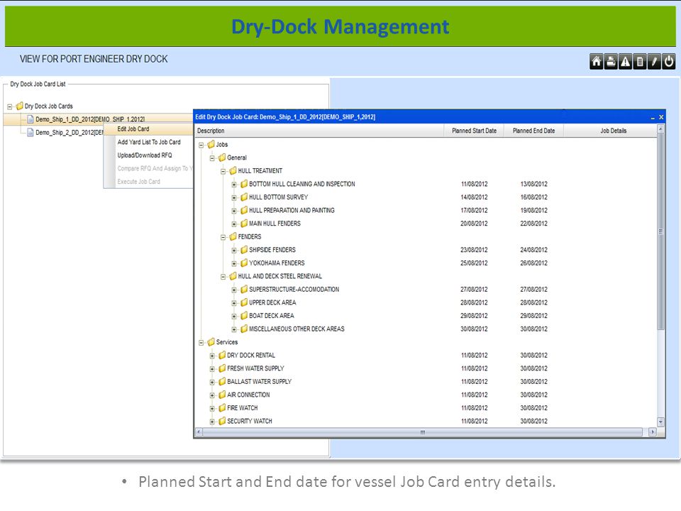Click the vertical scrollbar thumb
Viewport: 681px width, 511px height.
660,231
